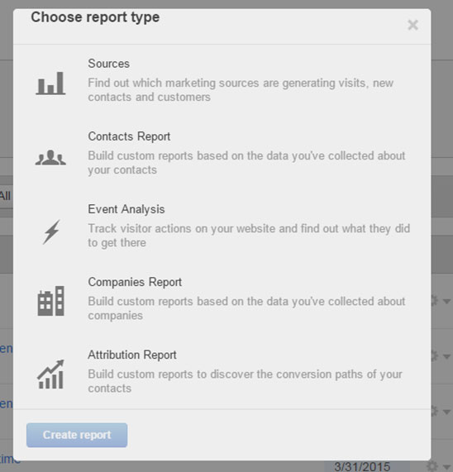Viewport: 453px width, 472px height.
Task: Click the Track visitor actions description
Action: (249, 236)
